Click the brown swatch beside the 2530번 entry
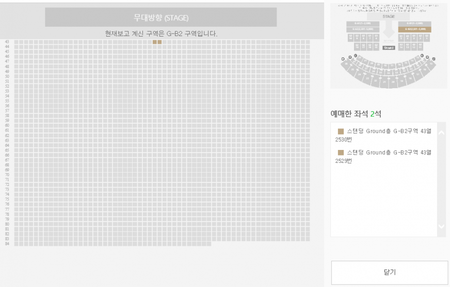The image size is (450, 287). (341, 131)
